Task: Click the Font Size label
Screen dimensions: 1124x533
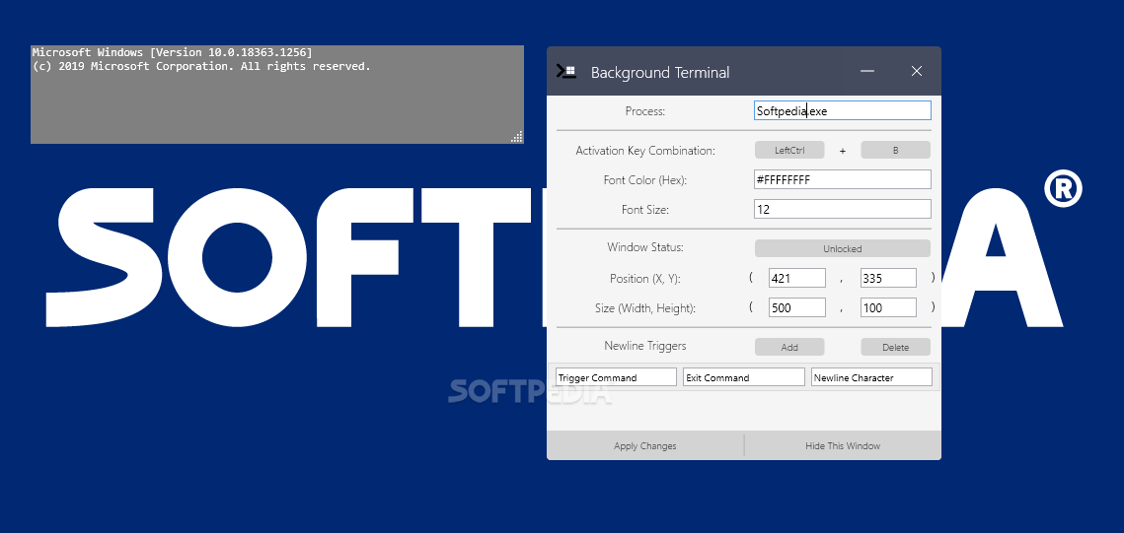Action: coord(645,210)
